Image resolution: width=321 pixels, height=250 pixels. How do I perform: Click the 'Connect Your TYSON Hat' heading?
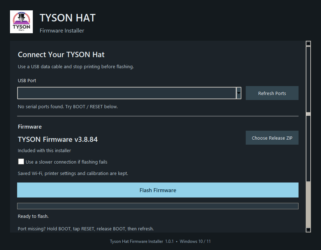61,55
